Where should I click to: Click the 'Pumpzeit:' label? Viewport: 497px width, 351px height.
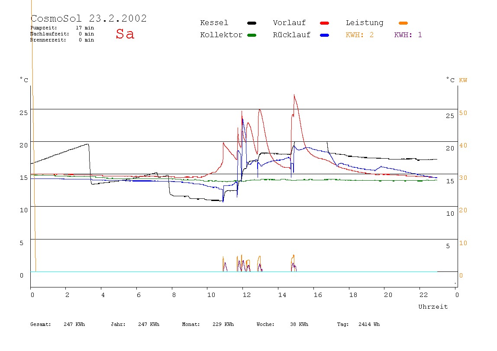44,28
